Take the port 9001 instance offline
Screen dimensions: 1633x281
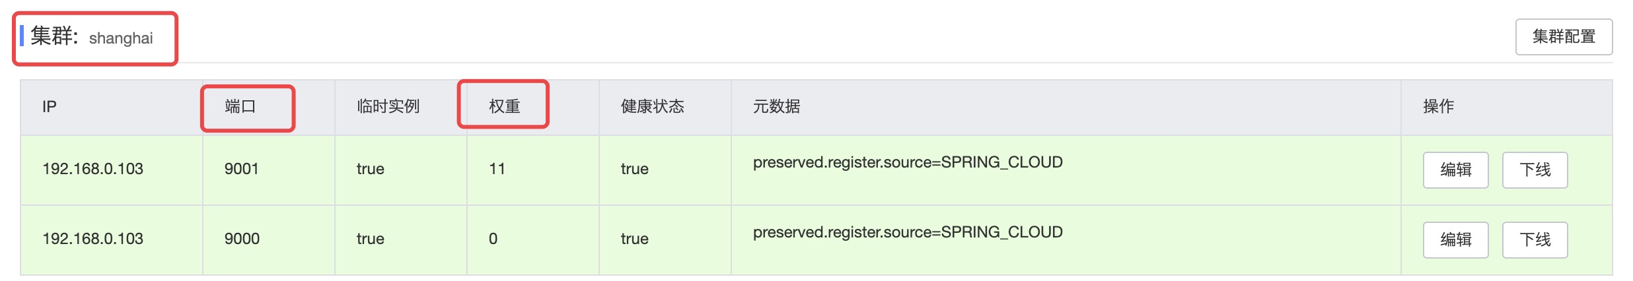(1534, 170)
